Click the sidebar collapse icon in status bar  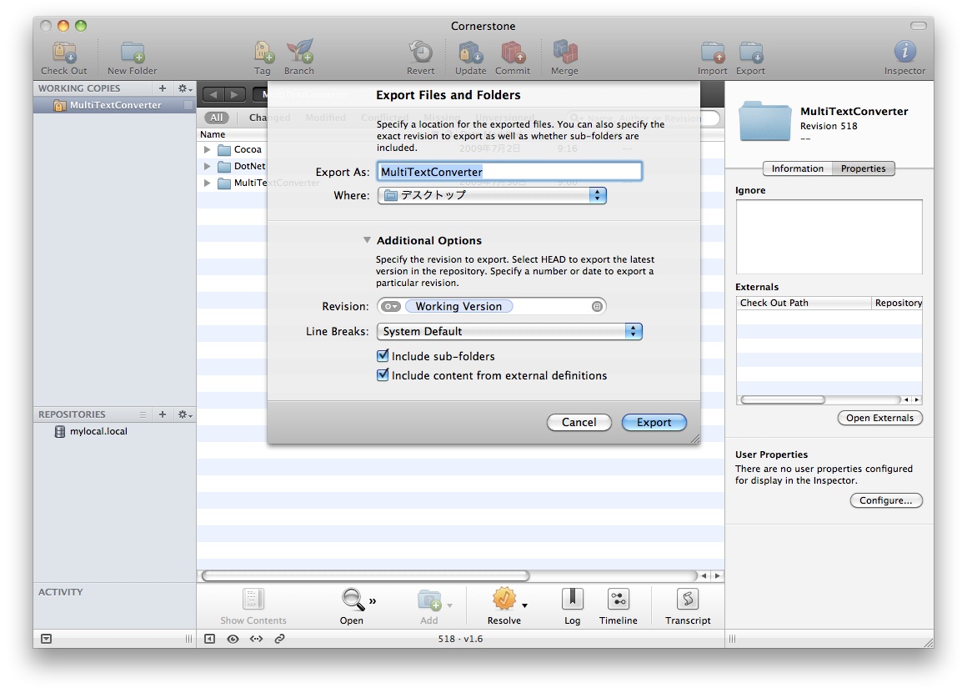[210, 639]
